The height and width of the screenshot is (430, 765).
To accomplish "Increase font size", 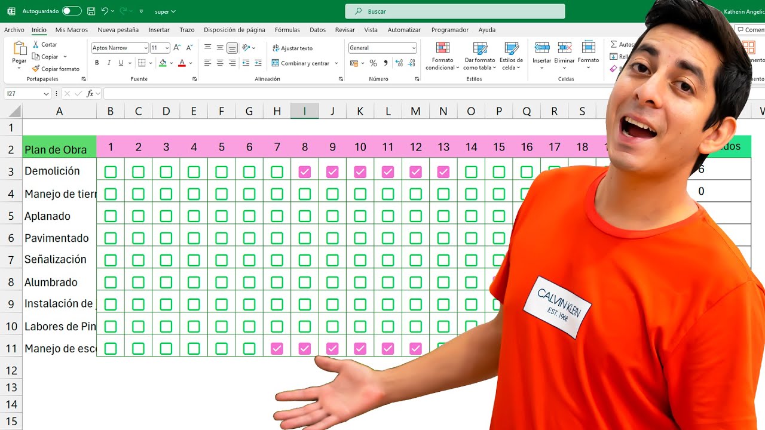I will point(177,48).
